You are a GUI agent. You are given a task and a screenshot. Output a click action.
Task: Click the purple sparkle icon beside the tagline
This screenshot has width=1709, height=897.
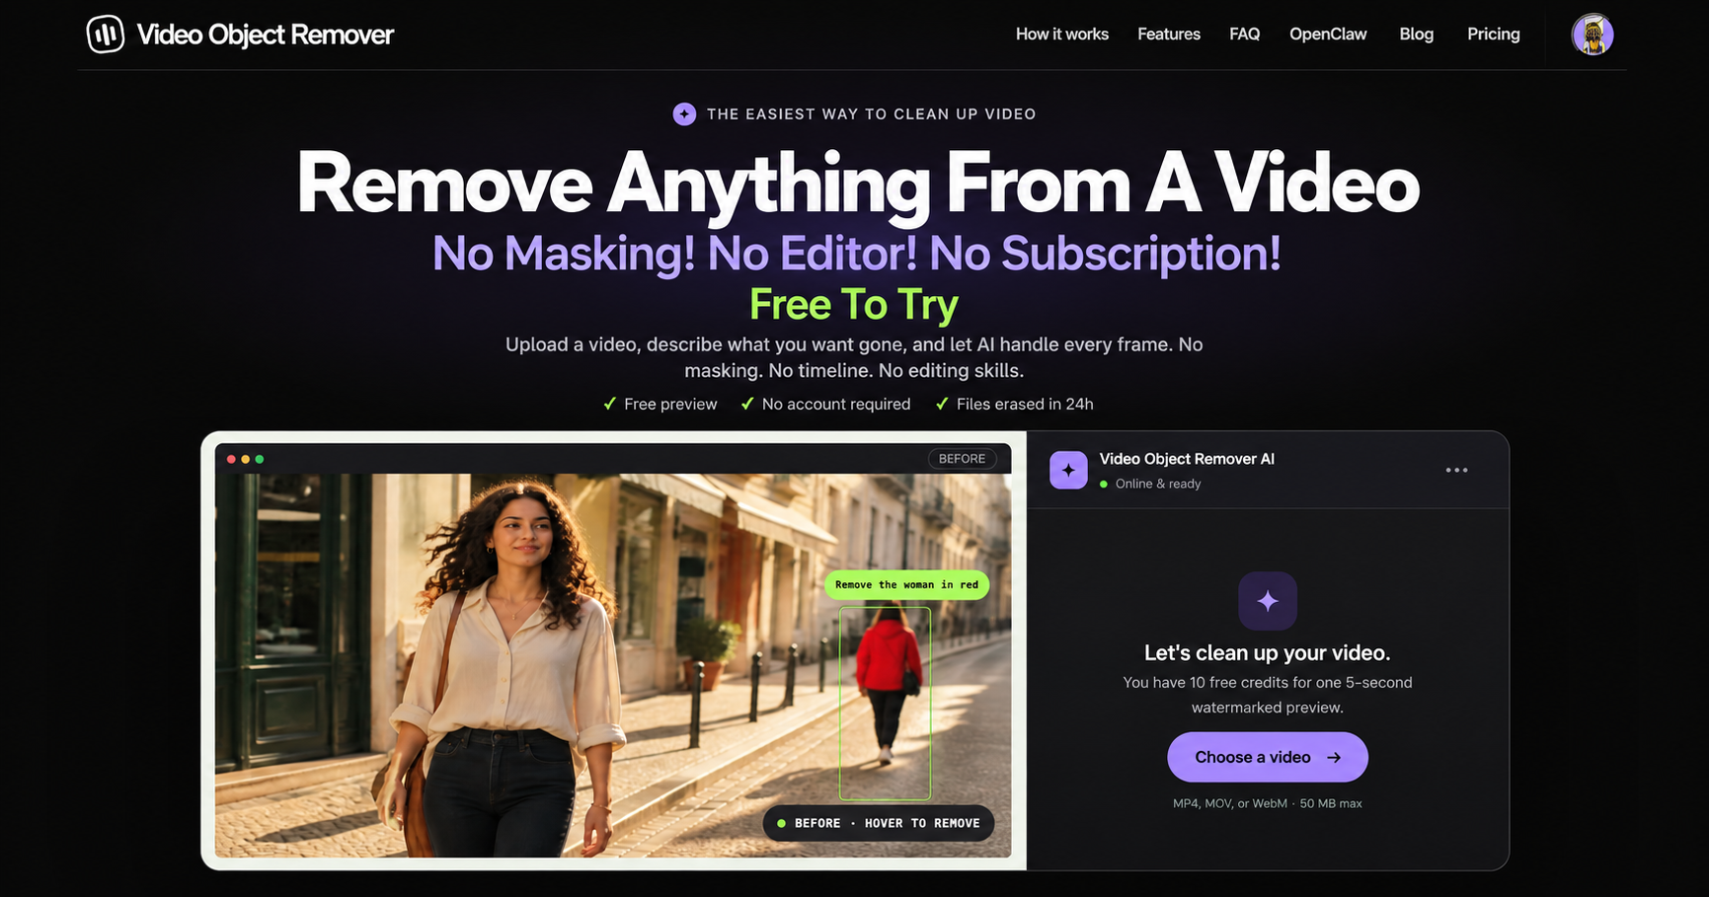coord(684,114)
